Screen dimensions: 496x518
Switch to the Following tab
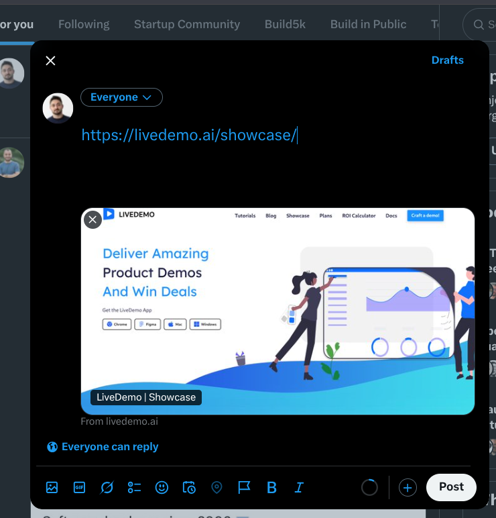coord(84,24)
